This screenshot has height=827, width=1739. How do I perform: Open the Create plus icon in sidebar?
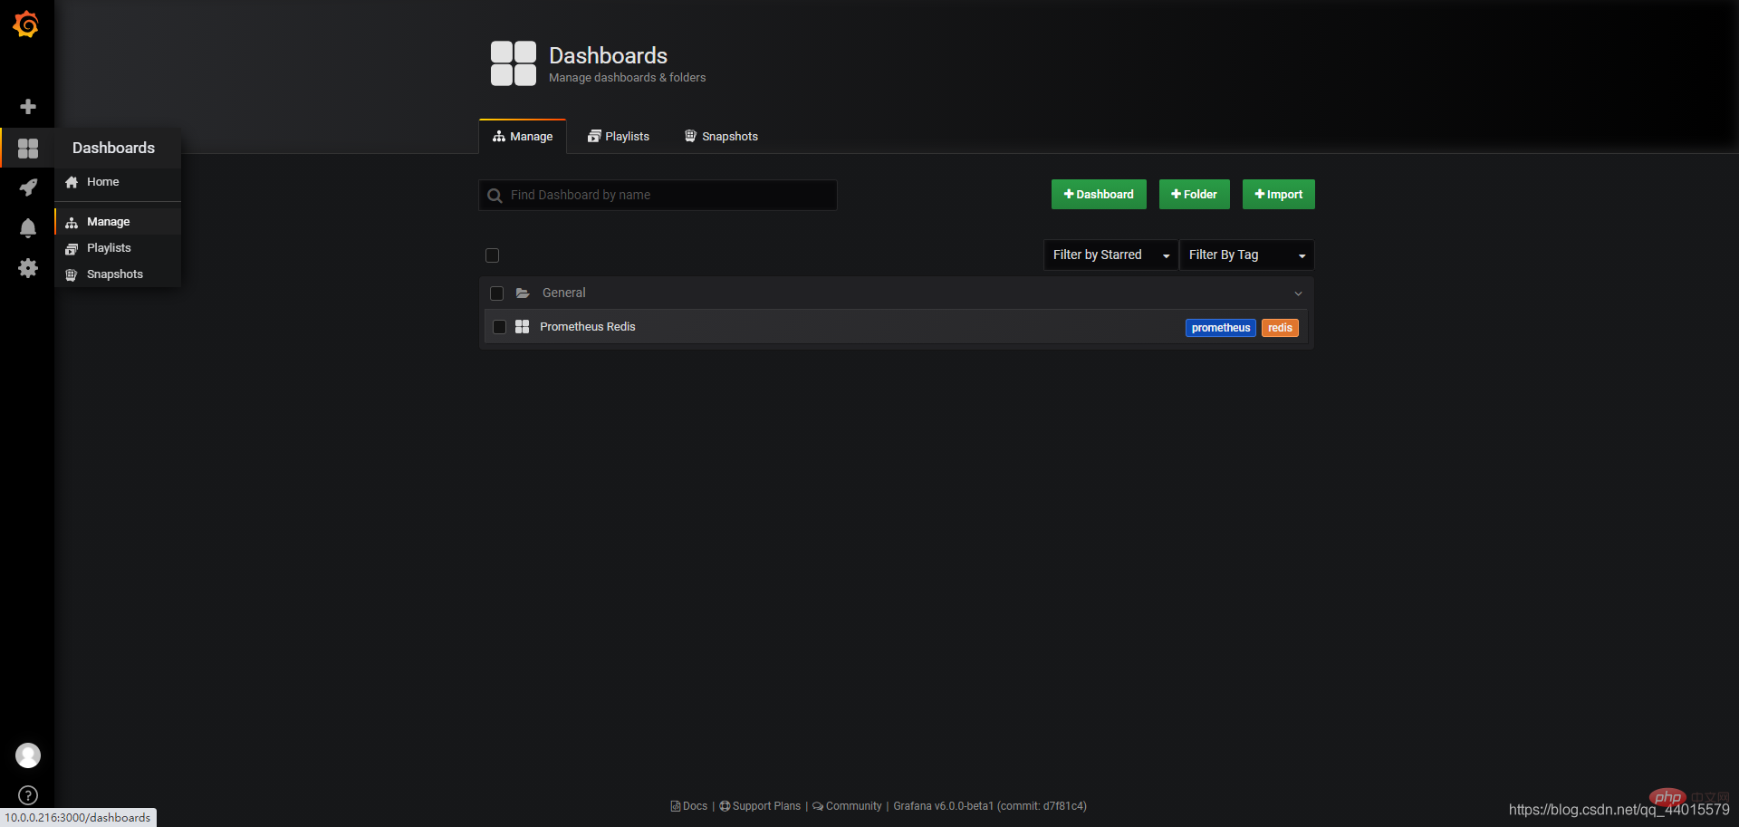pos(28,107)
